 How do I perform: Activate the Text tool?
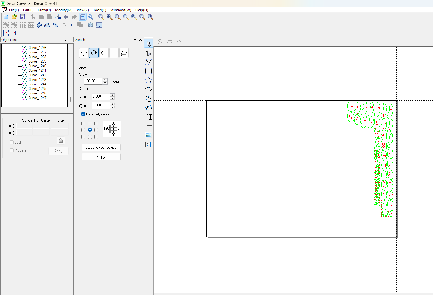[x=148, y=117]
